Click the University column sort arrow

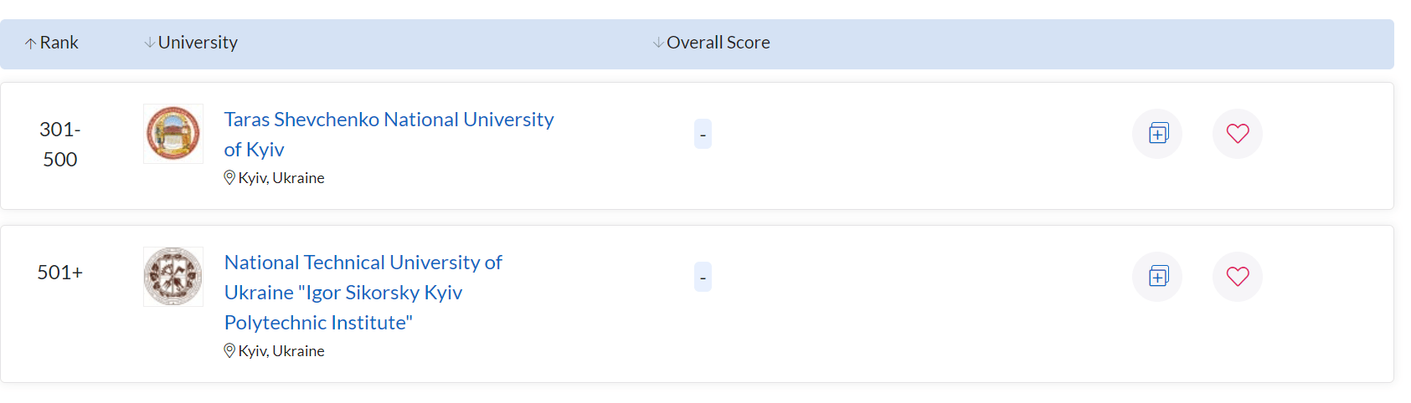(150, 43)
